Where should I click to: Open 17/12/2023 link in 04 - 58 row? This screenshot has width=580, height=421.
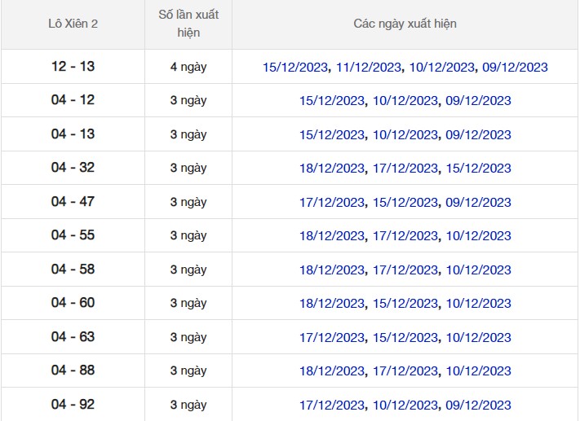tap(405, 270)
